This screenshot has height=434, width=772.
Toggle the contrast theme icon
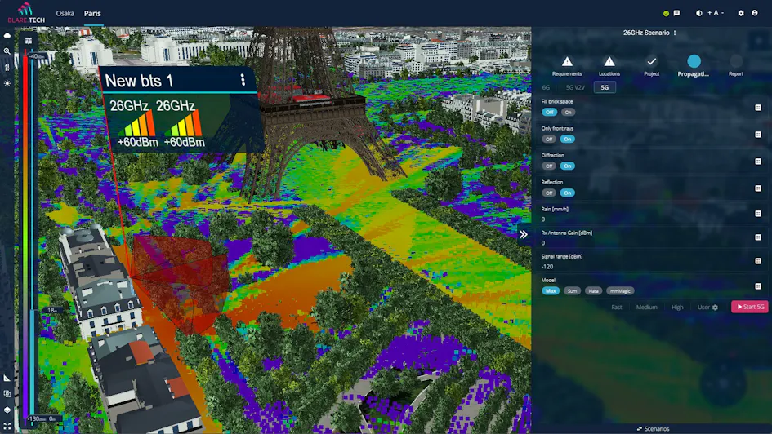[x=698, y=13]
